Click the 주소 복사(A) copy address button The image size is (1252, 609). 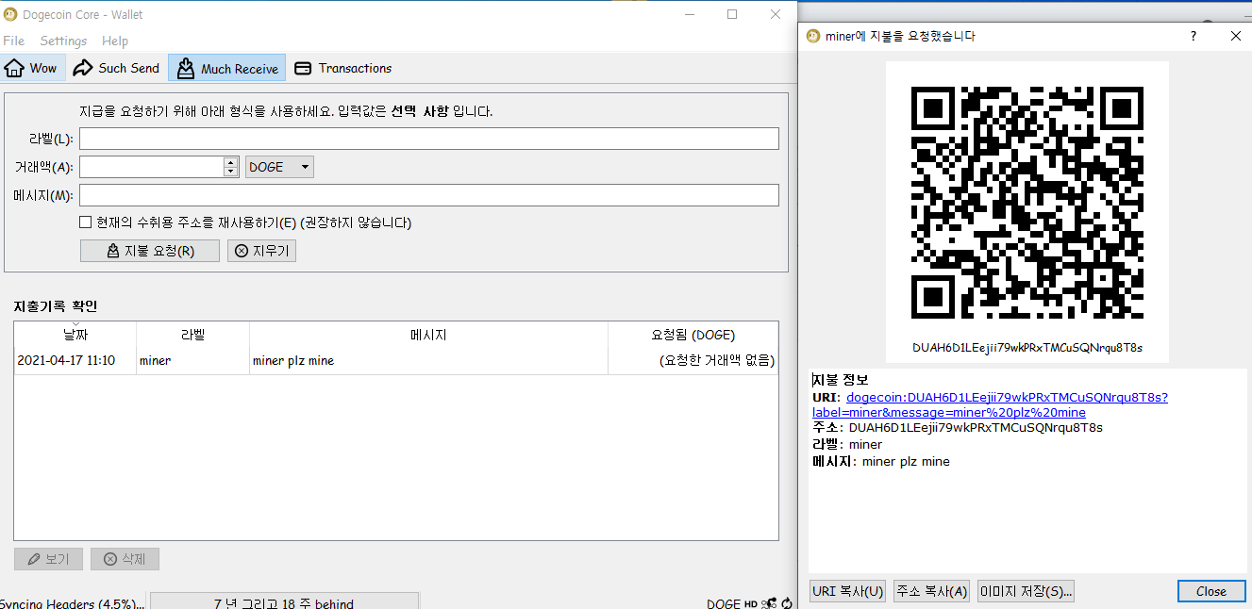click(x=932, y=591)
